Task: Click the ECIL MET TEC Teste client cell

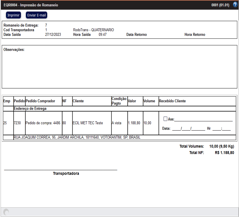Action: coord(88,123)
